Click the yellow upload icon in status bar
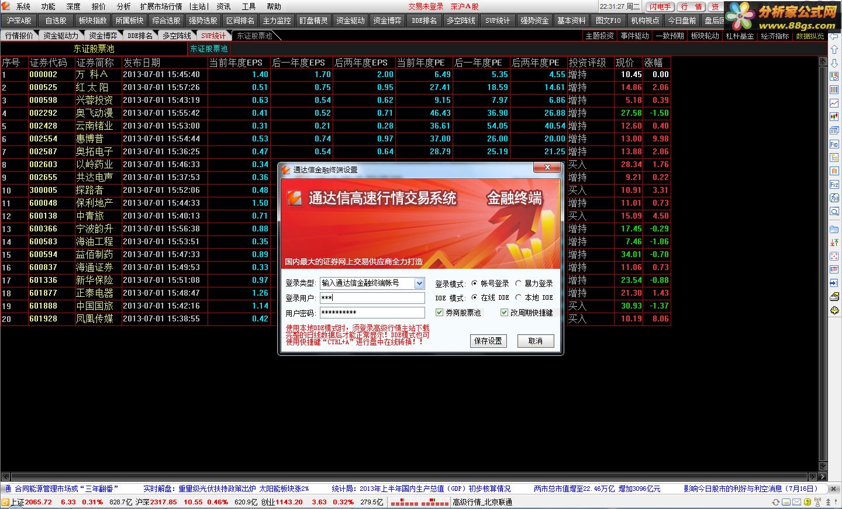Viewport: 842px width, 509px height. (808, 503)
